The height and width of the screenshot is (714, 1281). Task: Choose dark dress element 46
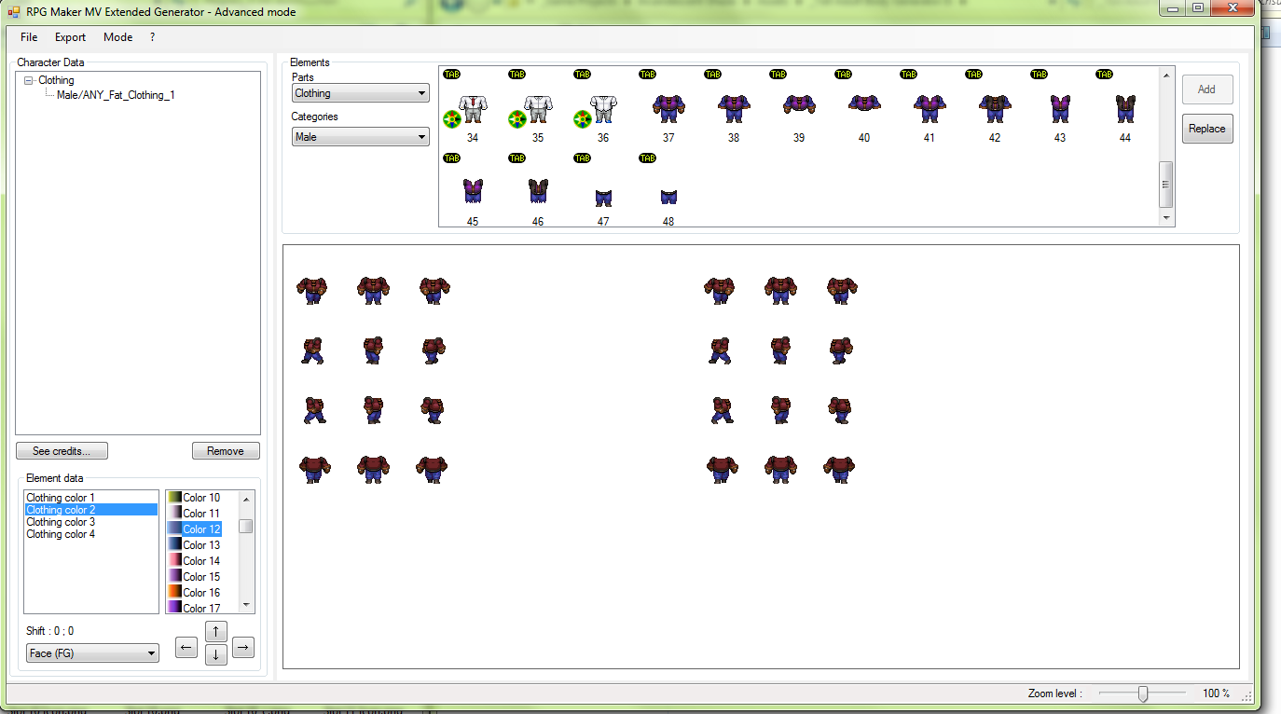[x=538, y=192]
